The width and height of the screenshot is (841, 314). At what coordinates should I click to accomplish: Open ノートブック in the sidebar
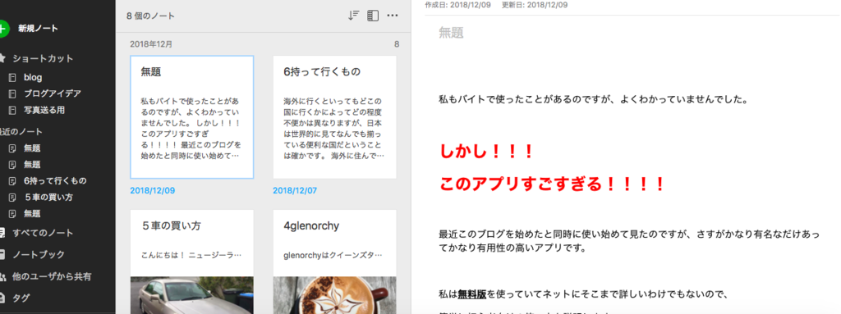(x=38, y=254)
